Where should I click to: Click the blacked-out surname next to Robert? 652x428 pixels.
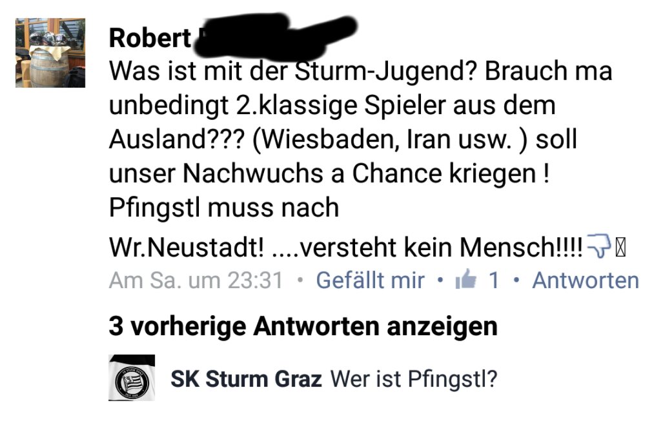(x=275, y=35)
